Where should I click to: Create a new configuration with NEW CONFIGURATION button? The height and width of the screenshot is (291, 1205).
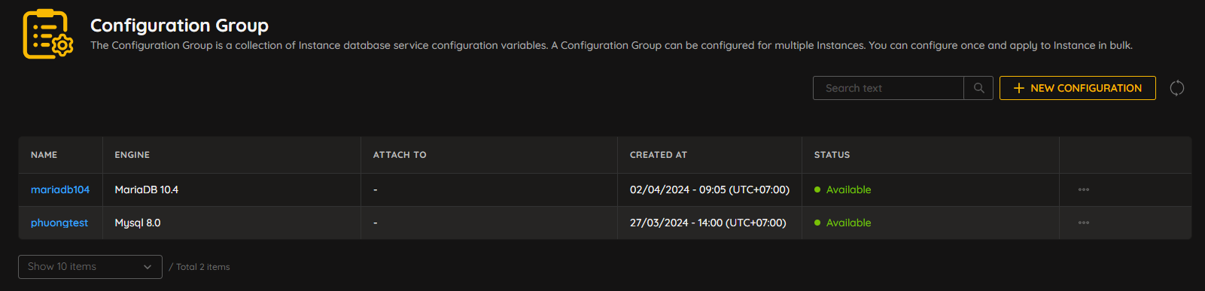click(1078, 88)
